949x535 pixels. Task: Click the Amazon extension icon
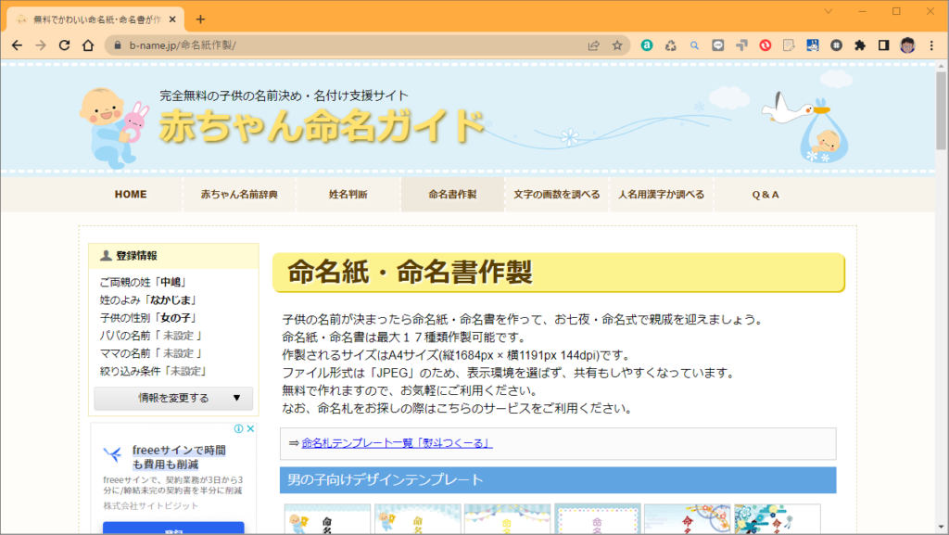647,44
